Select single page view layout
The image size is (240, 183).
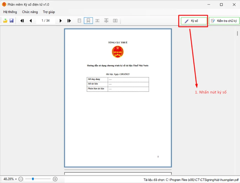79,21
